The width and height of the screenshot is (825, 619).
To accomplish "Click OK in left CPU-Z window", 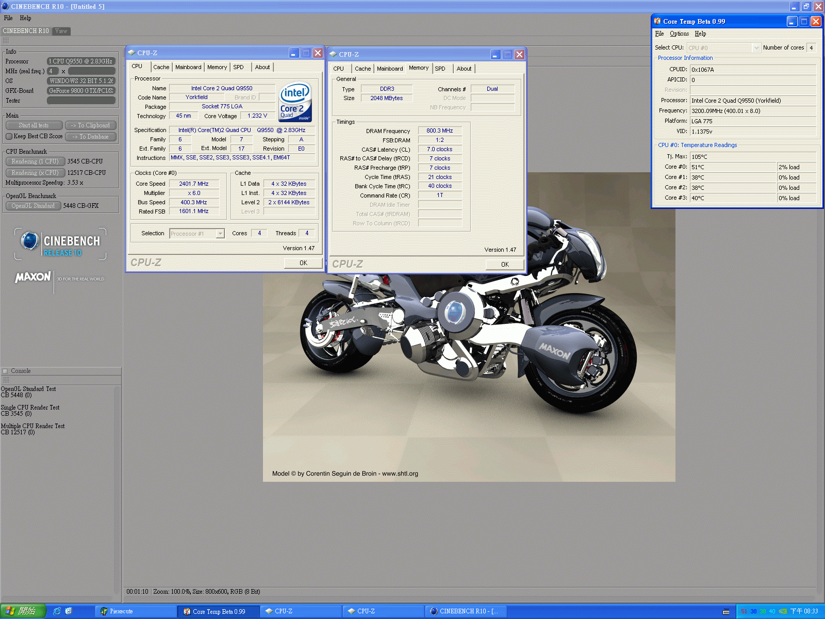I will (x=303, y=263).
